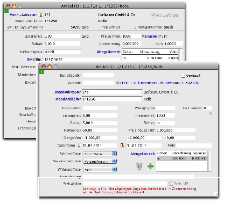The height and width of the screenshot is (203, 245).
Task: Click the info icon beside Mand.-Adressnr. in back window
Action: tap(41, 15)
